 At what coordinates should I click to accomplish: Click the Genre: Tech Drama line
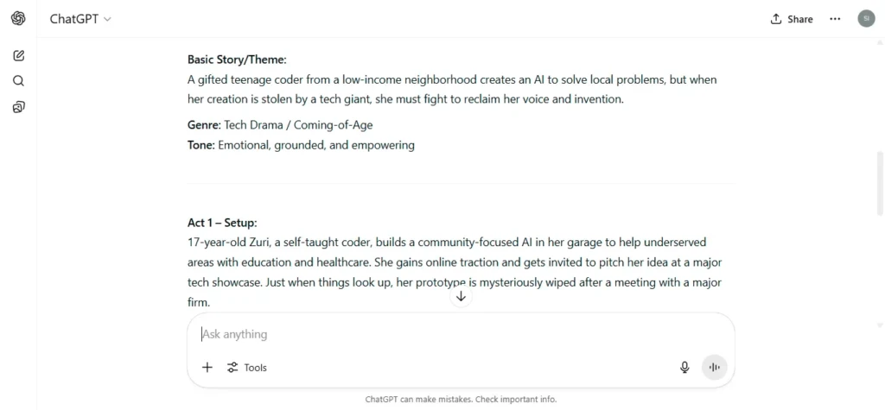pos(280,124)
